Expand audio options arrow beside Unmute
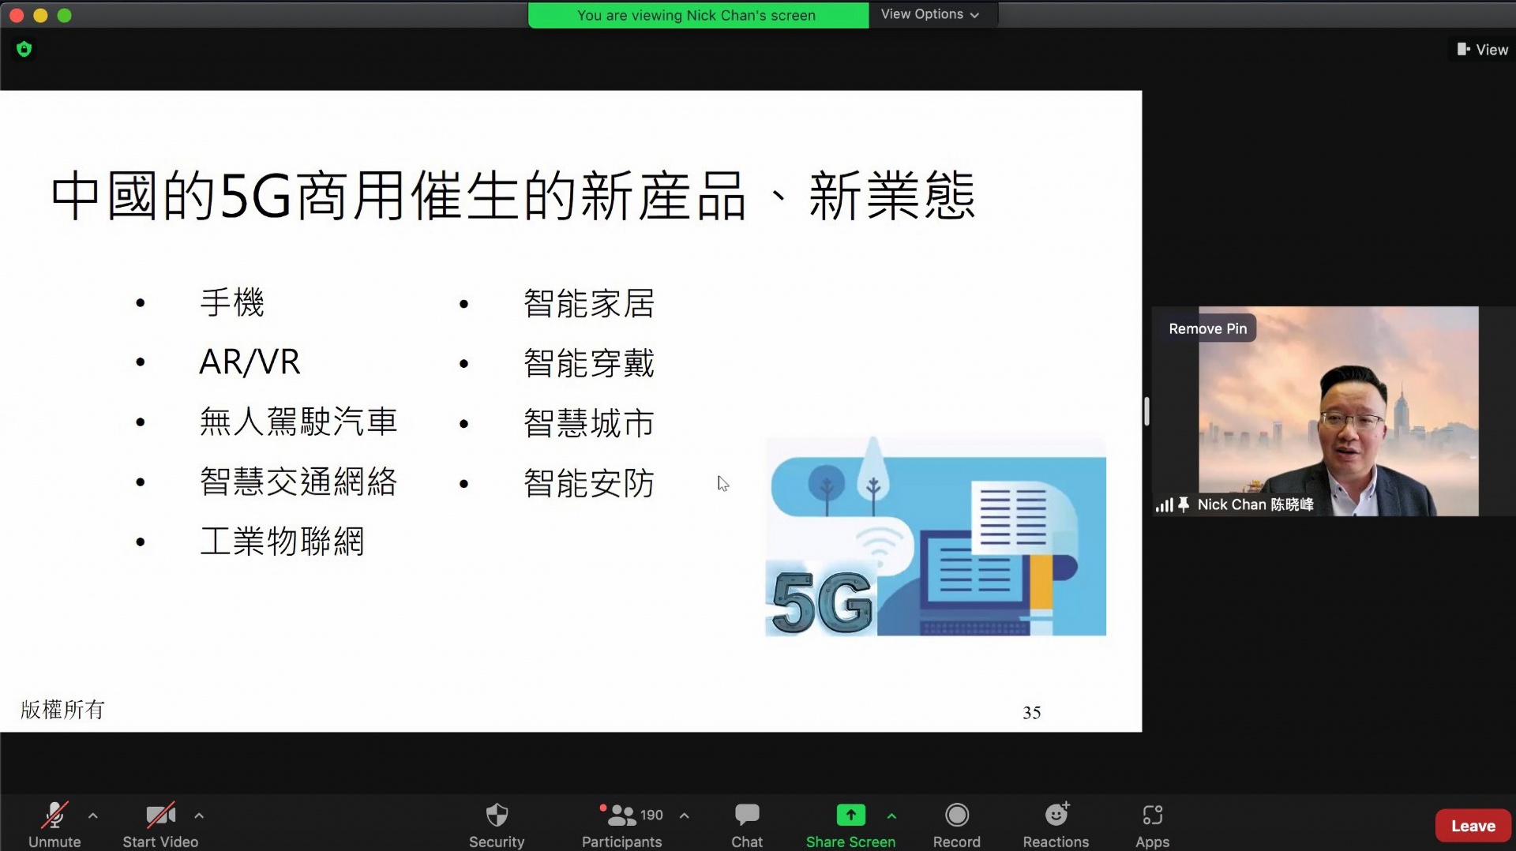 [93, 815]
